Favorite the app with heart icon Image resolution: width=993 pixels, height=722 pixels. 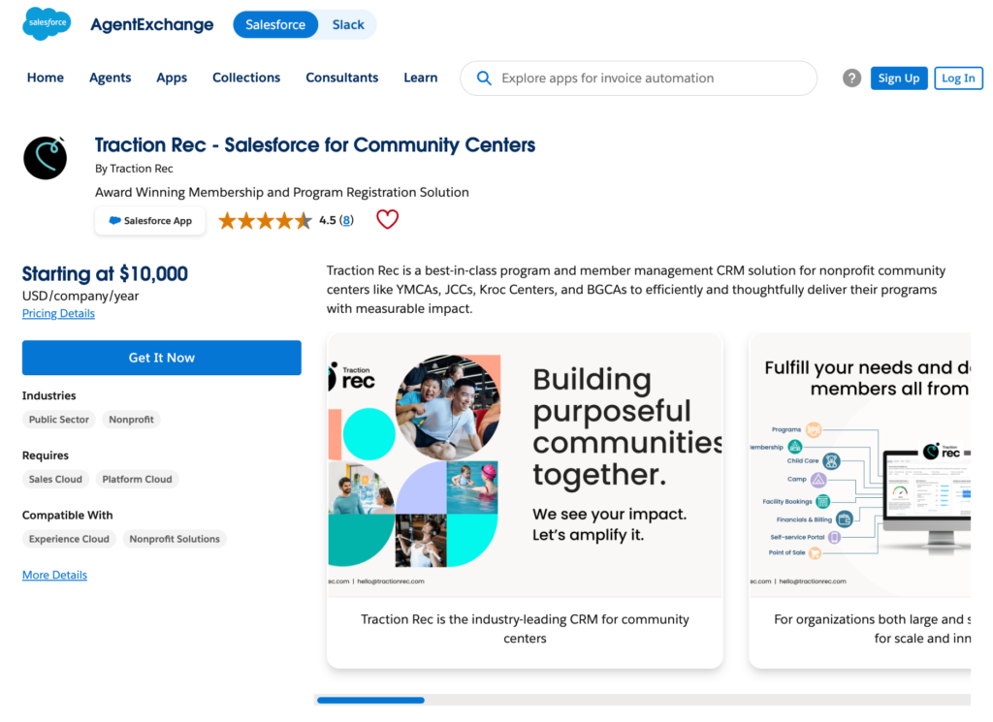(387, 220)
